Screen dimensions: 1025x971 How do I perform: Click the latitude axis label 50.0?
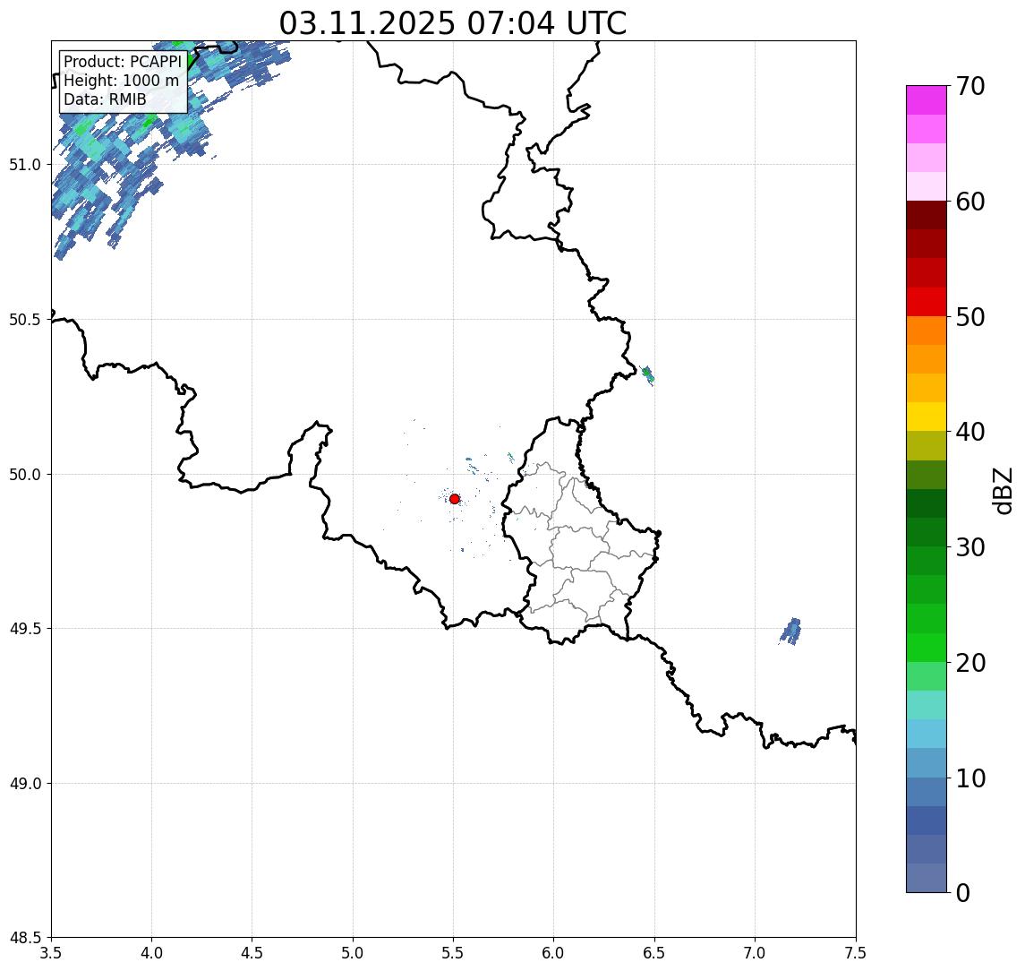pos(25,475)
